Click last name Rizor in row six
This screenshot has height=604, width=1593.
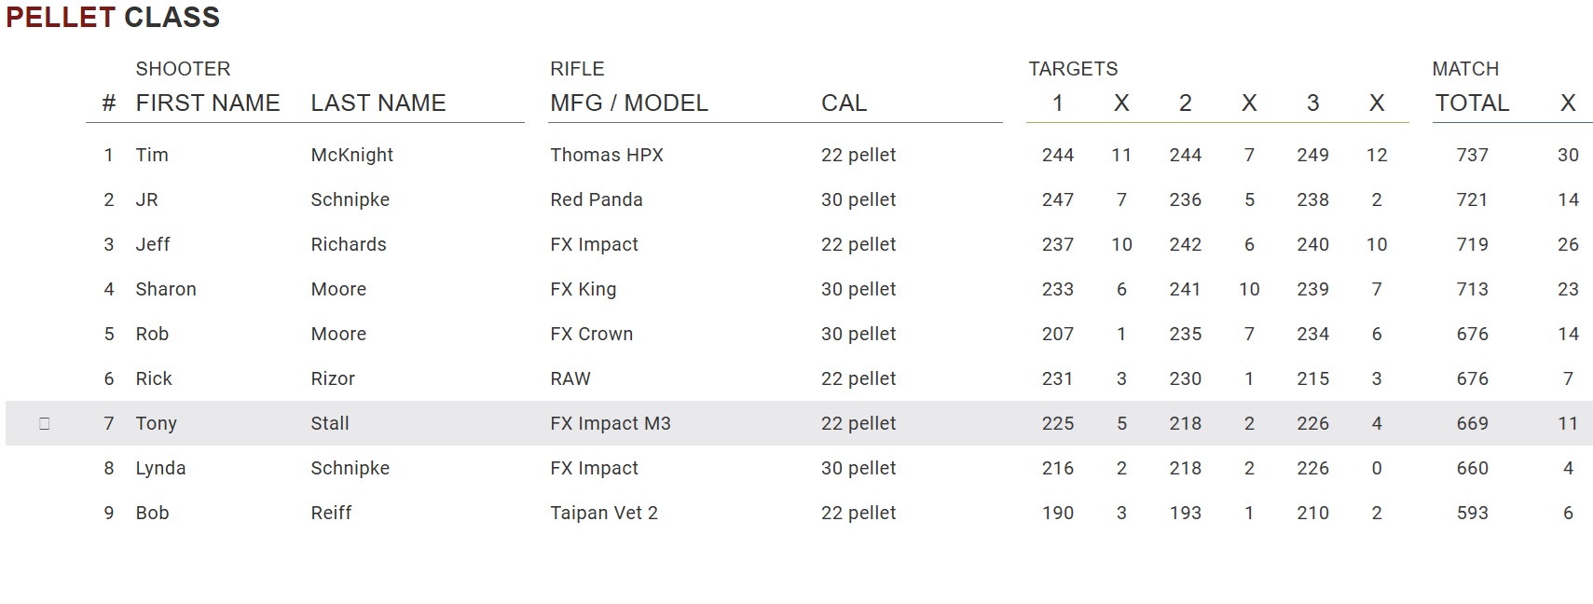click(333, 378)
